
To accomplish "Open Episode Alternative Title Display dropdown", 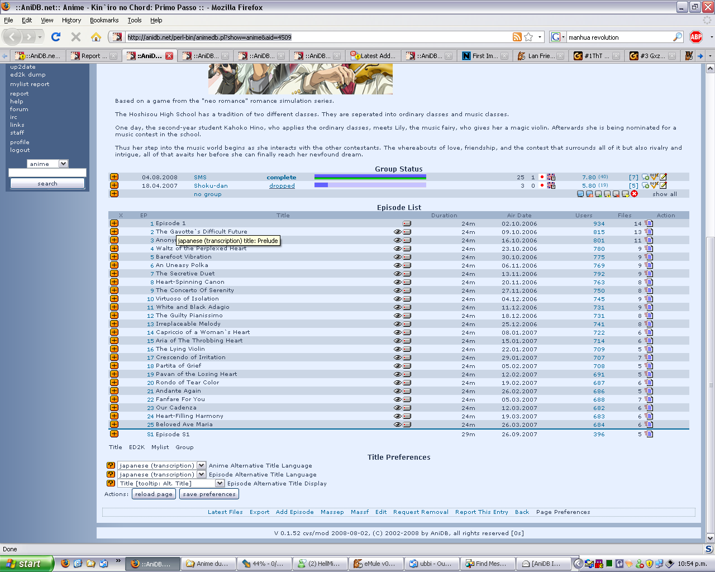I will coord(220,483).
